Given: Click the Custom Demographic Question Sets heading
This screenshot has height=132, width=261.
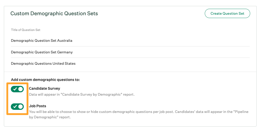Looking at the screenshot, I should coord(54,13).
